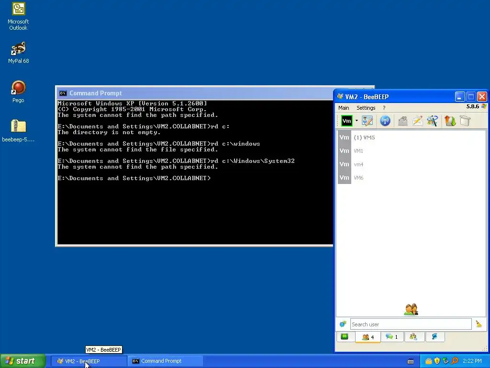Minimize the BeeBEEP window
490x368 pixels.
[460, 97]
